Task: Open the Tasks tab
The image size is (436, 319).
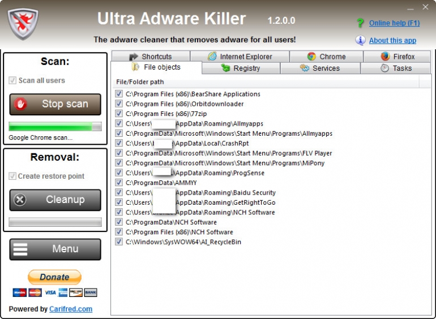Action: point(396,68)
